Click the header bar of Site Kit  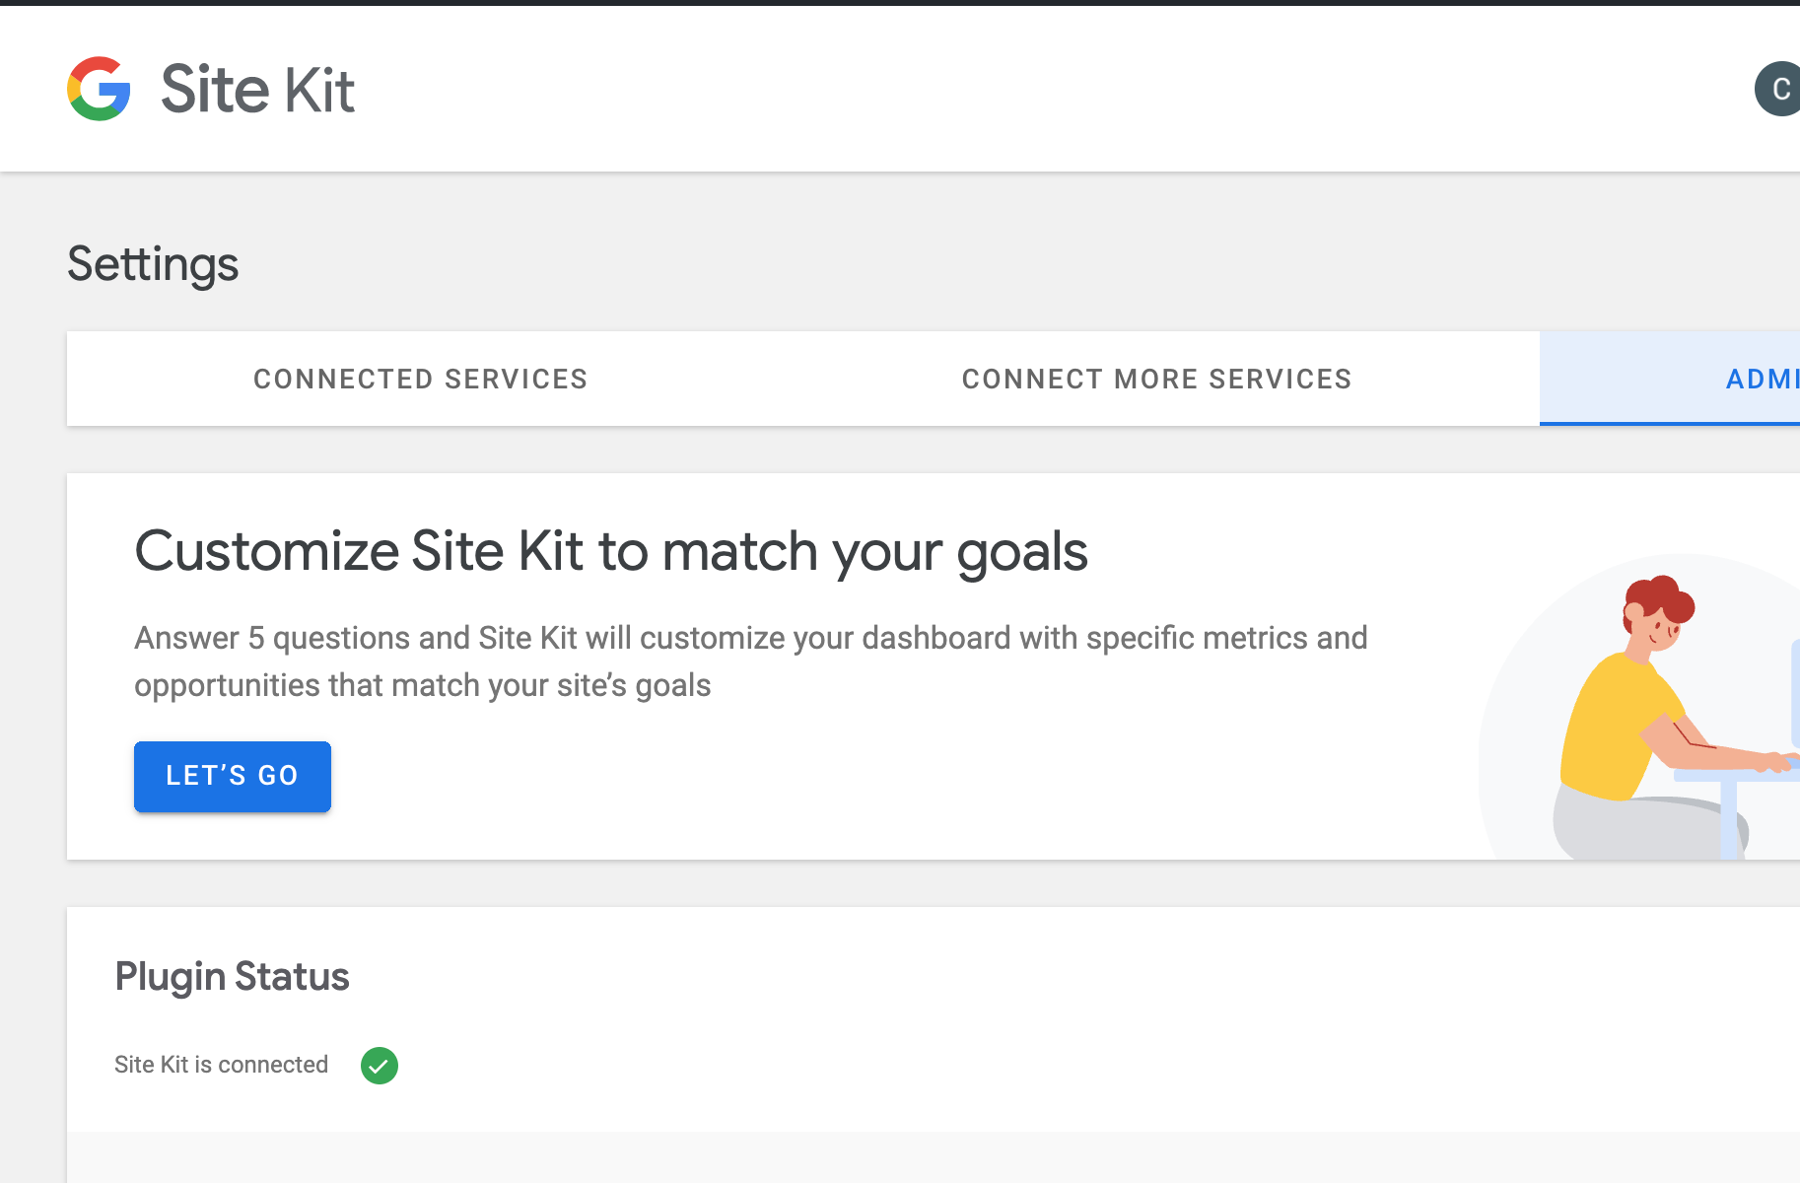point(887,87)
